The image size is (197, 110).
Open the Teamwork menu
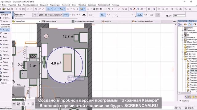pos(66,5)
